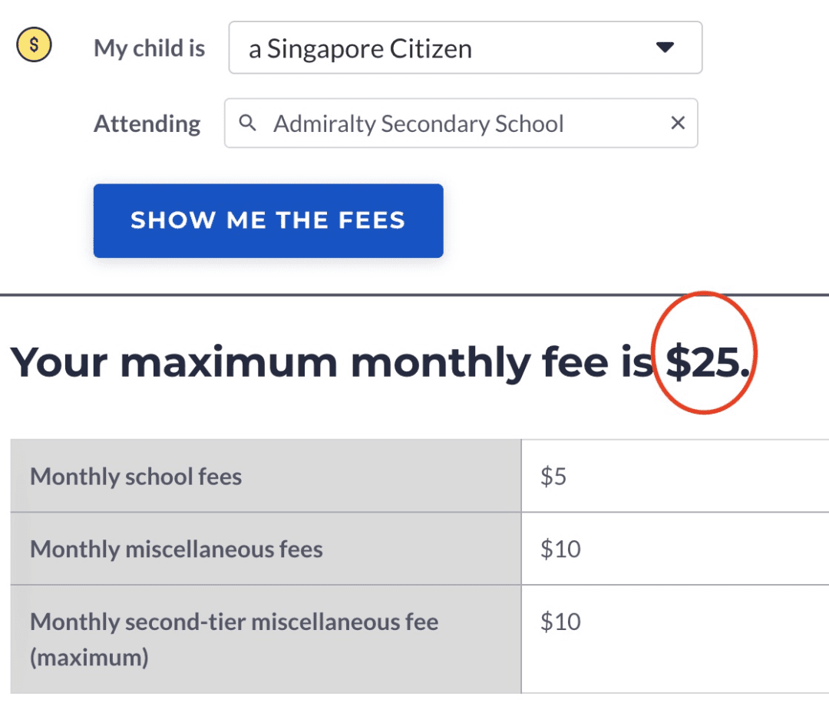The width and height of the screenshot is (829, 716).
Task: Click the $10 second-tier fee value
Action: point(560,622)
